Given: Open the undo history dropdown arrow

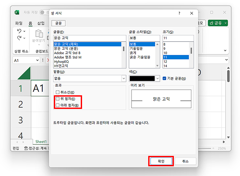Looking at the screenshot, I should 25,31.
